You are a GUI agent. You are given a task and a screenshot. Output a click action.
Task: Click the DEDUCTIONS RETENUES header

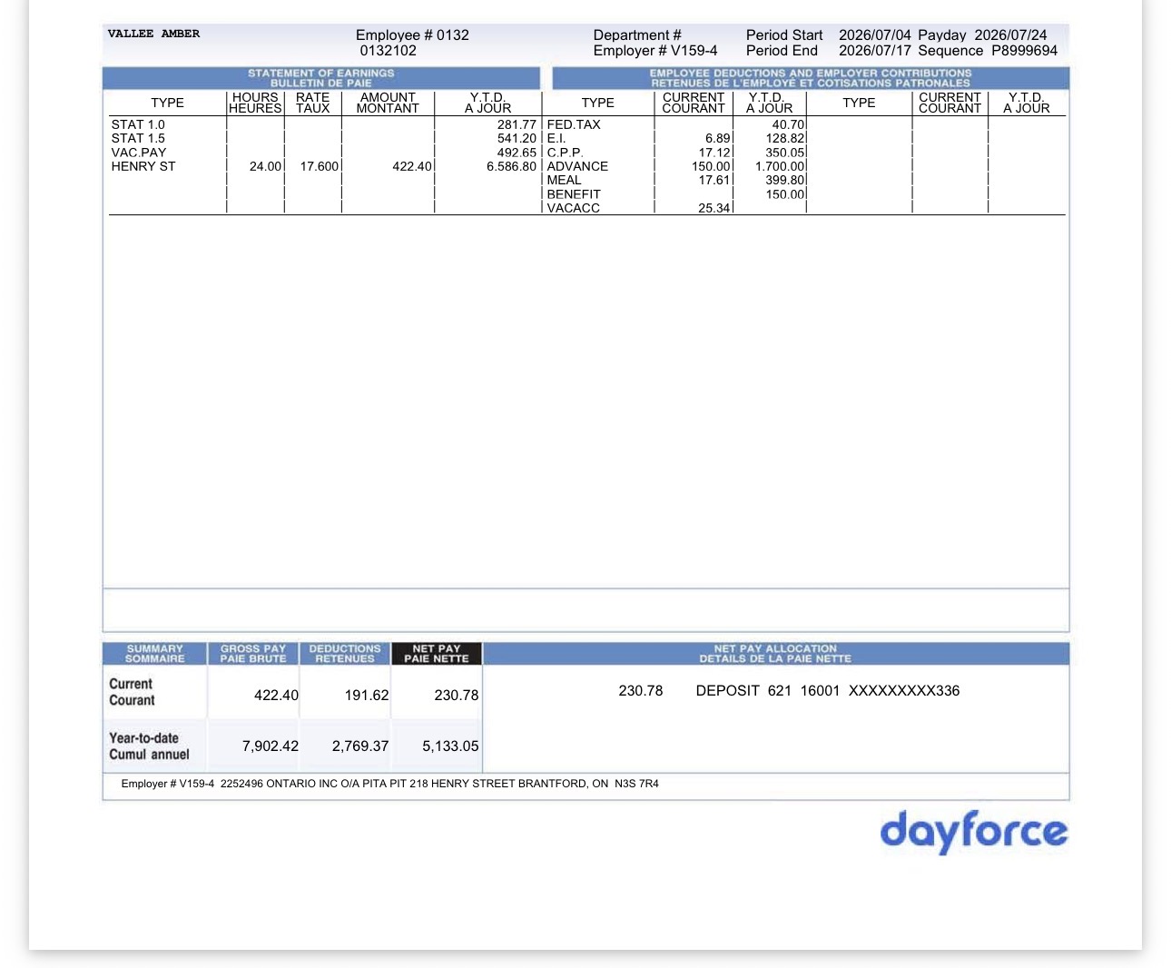tap(345, 654)
